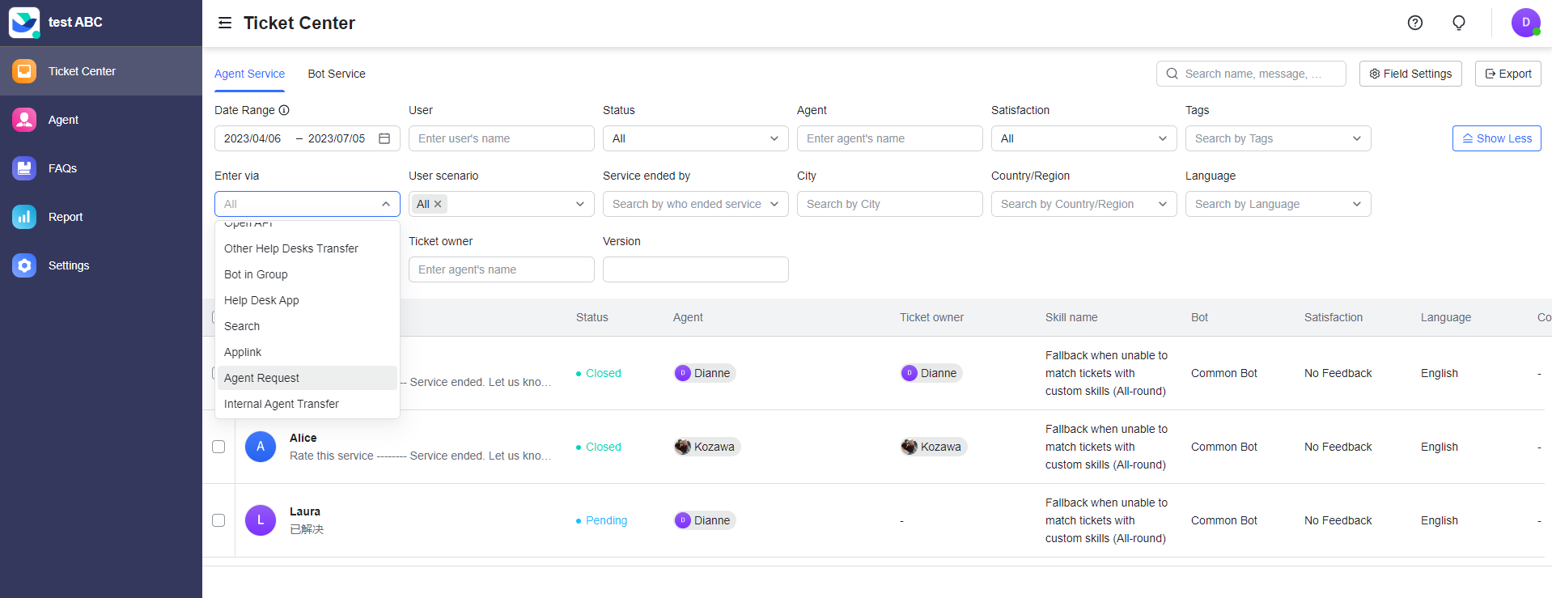Choose Agent Request from Enter via list
Viewport: 1552px width, 598px height.
tap(261, 378)
